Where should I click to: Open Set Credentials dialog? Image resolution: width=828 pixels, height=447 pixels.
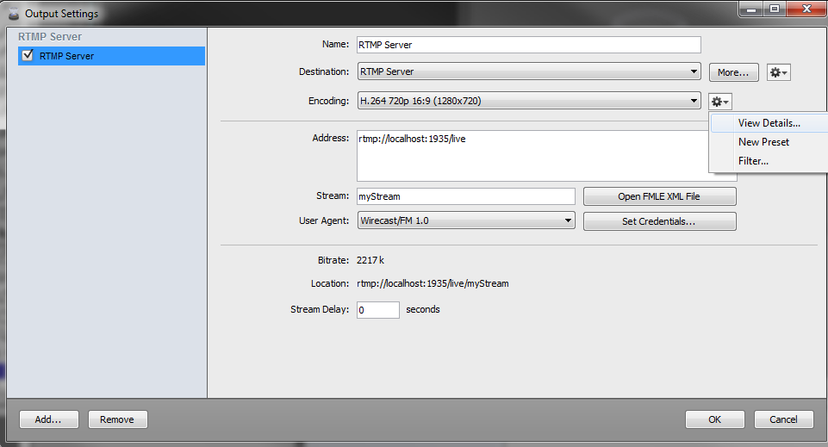click(659, 221)
